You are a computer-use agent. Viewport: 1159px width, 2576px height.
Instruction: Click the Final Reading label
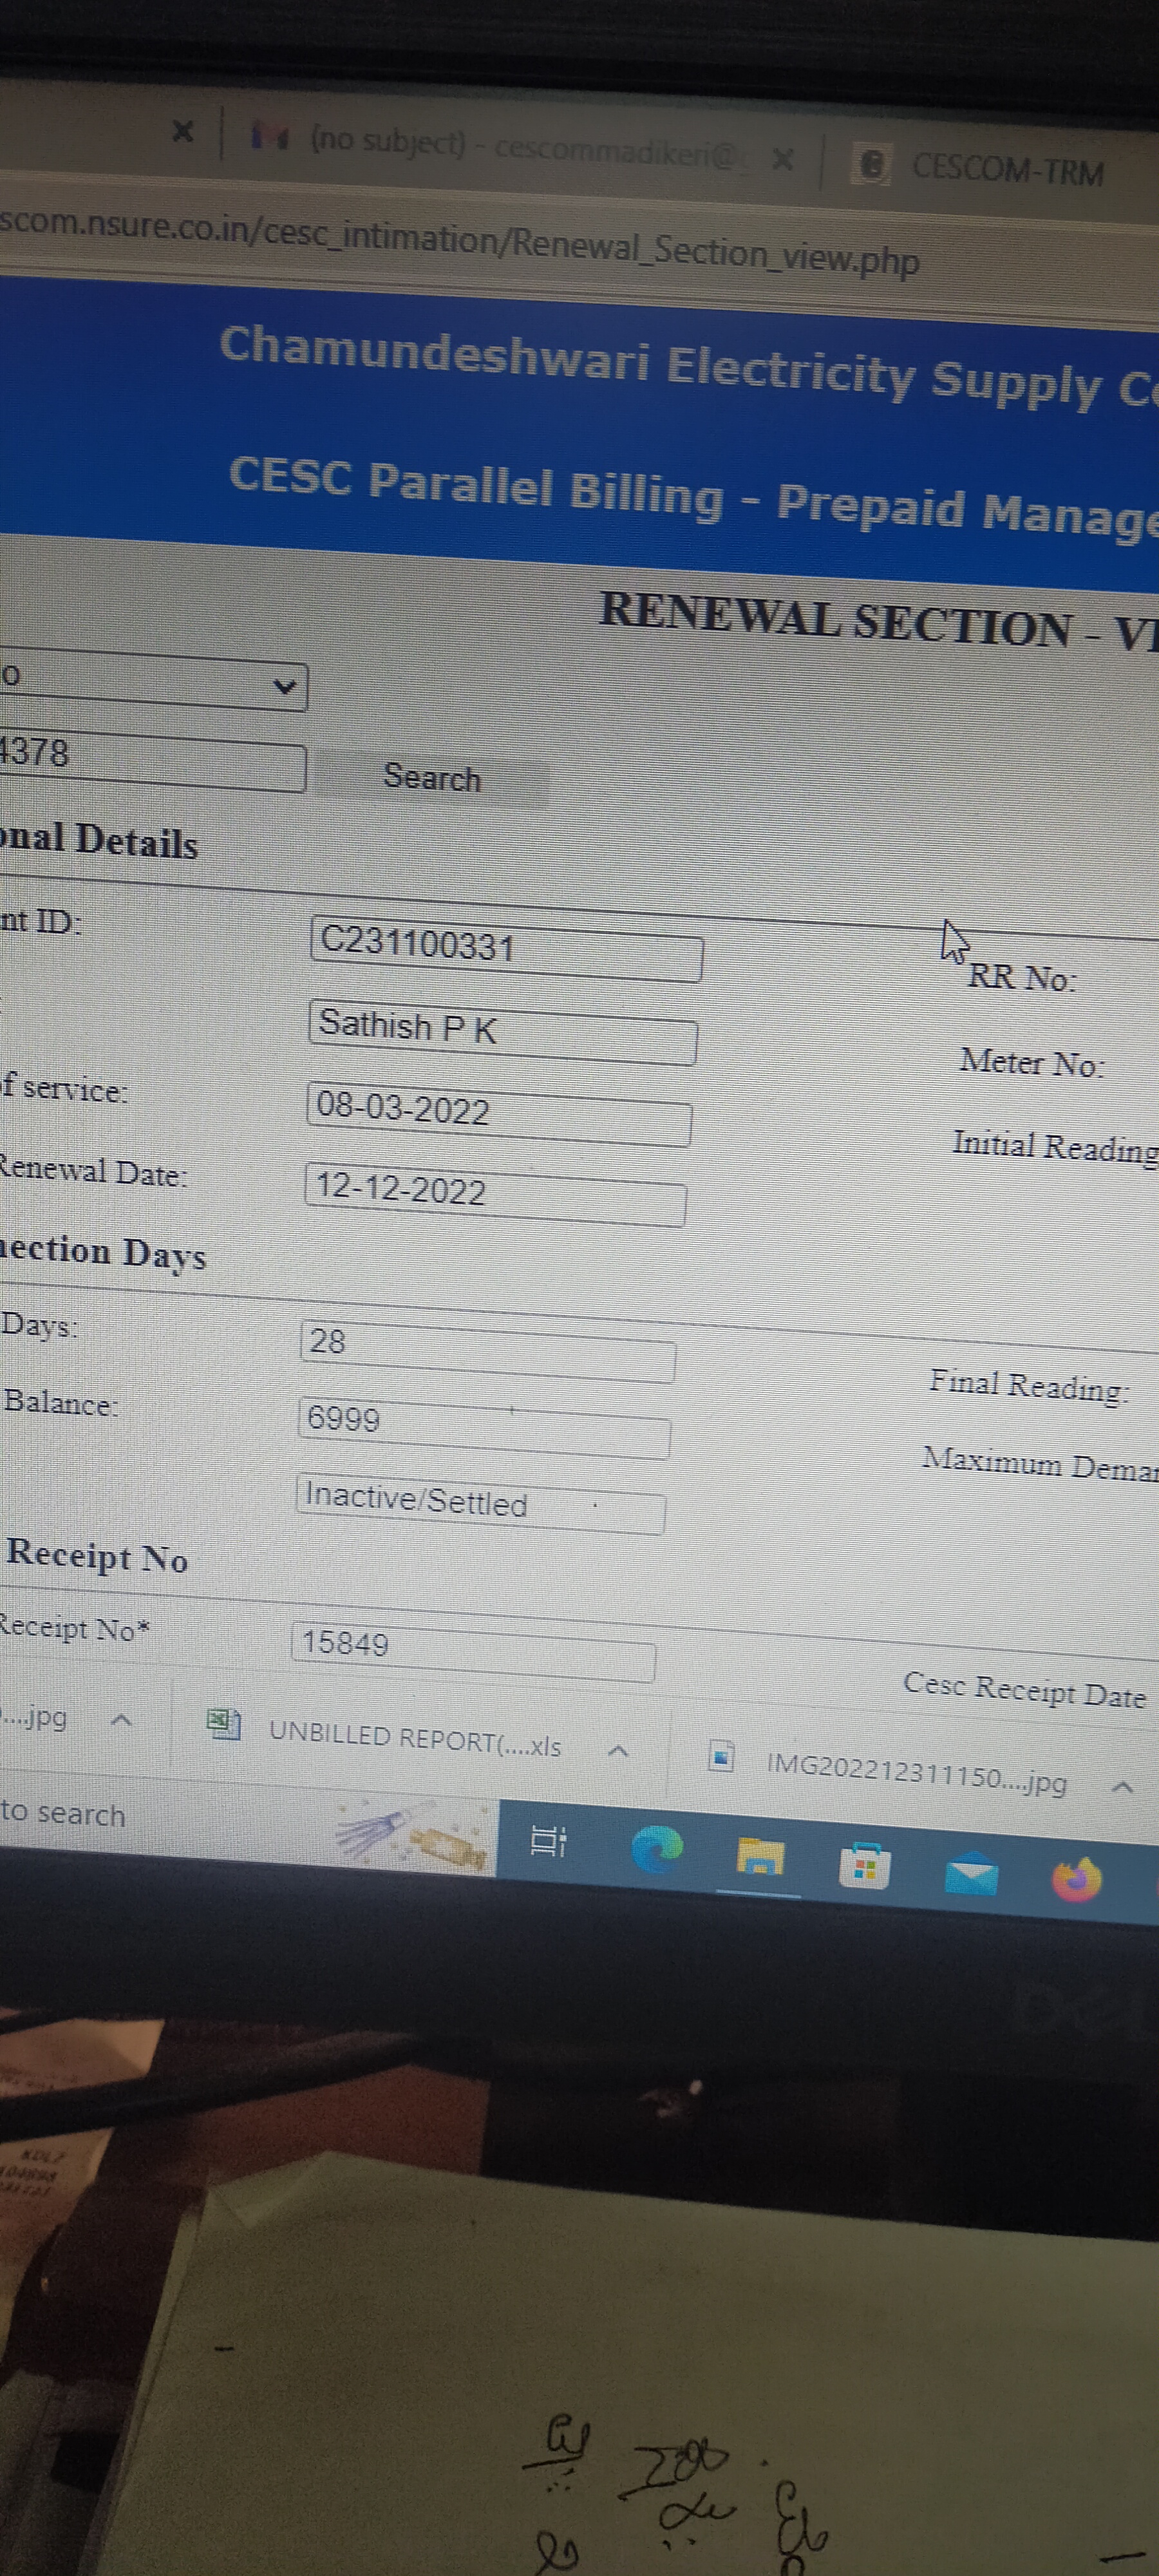pos(1029,1386)
